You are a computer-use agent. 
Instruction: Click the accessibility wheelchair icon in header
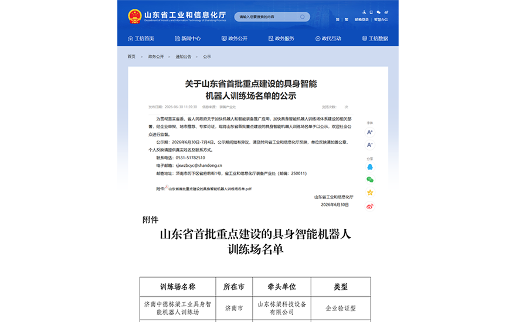pyautogui.click(x=364, y=12)
